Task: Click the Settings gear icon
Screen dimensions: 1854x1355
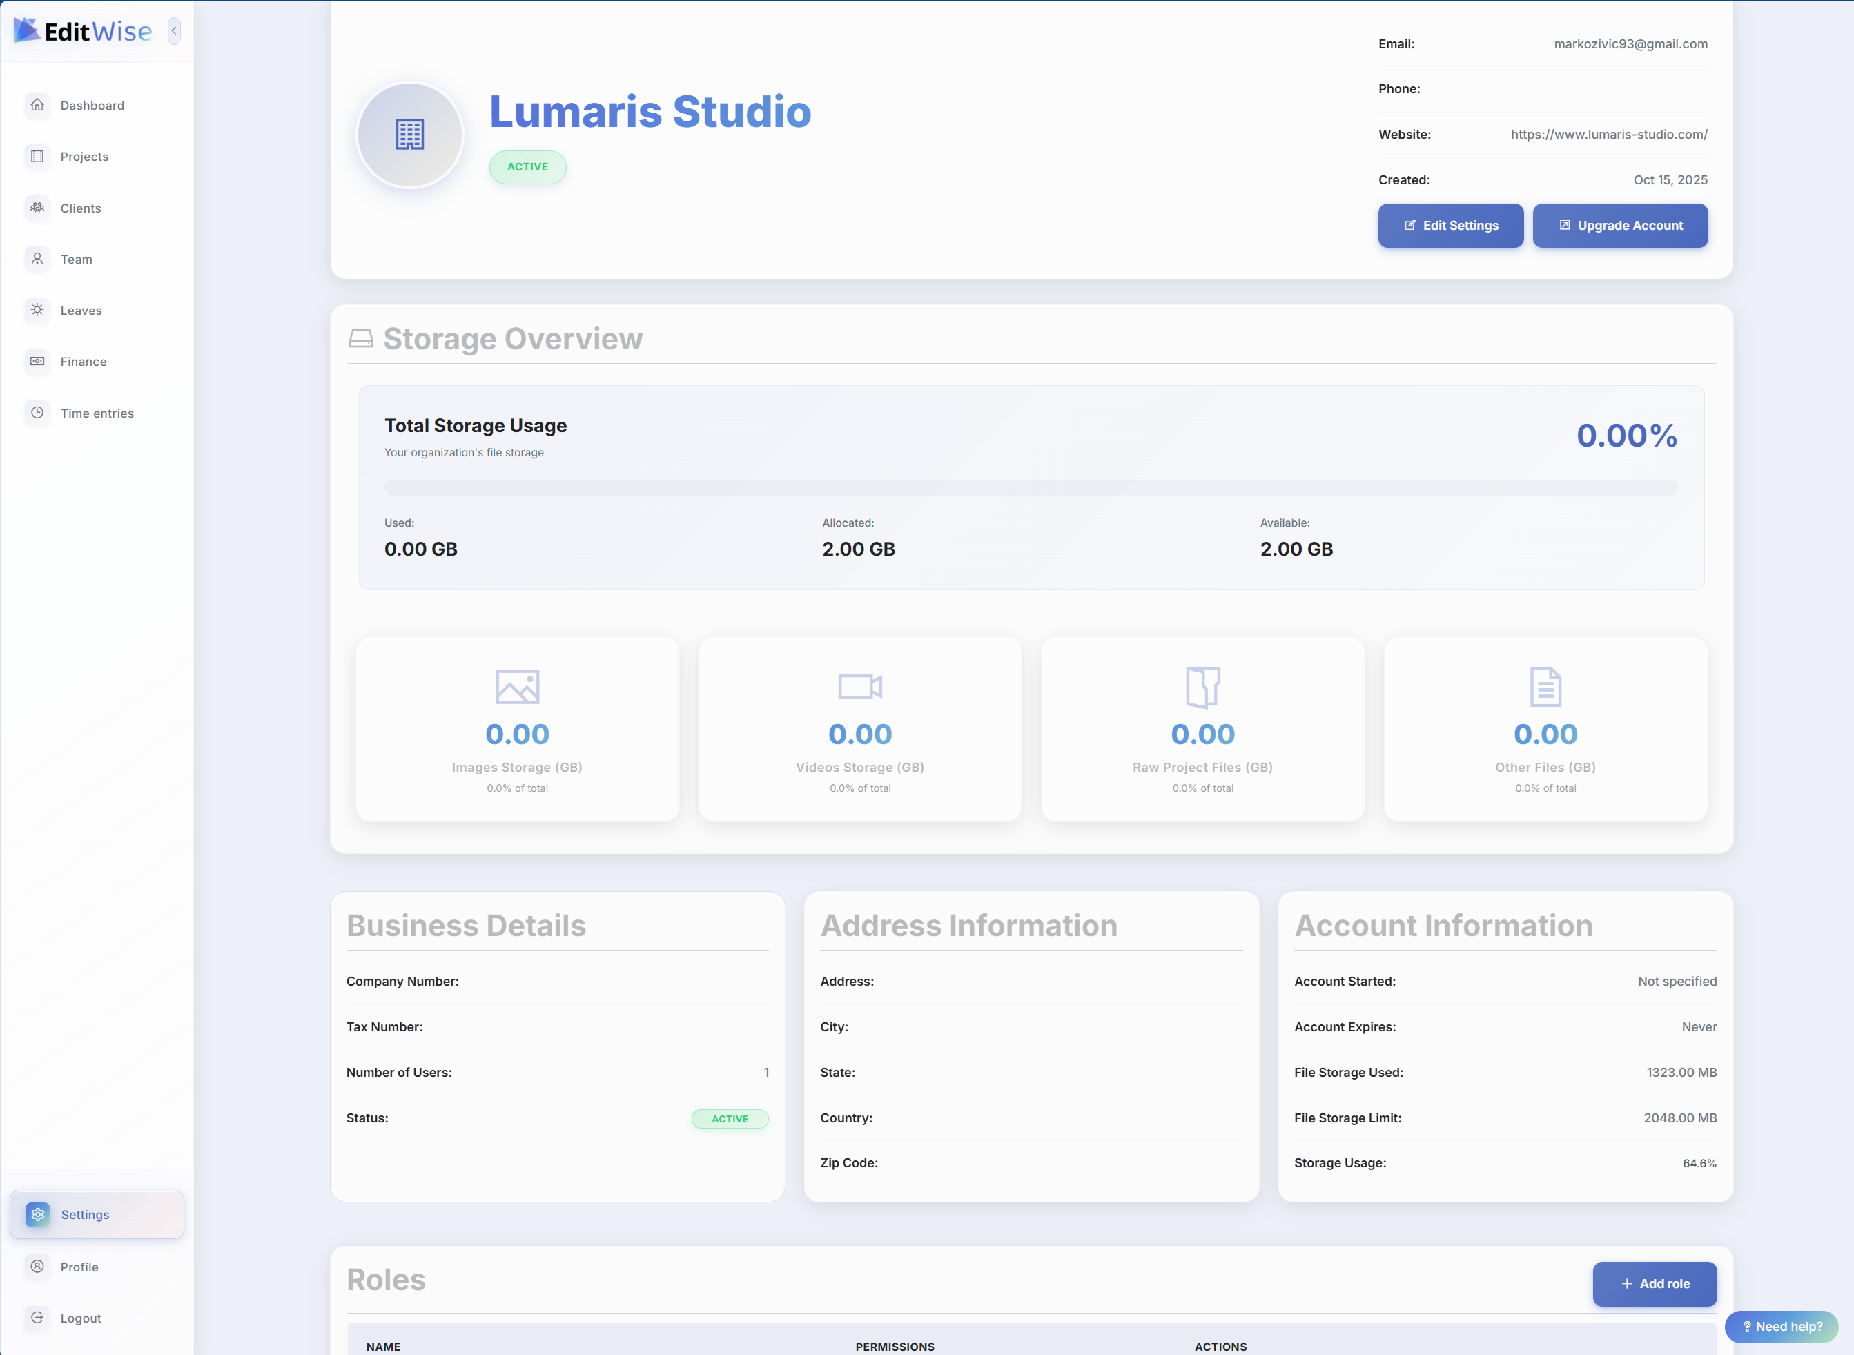Action: coord(38,1214)
